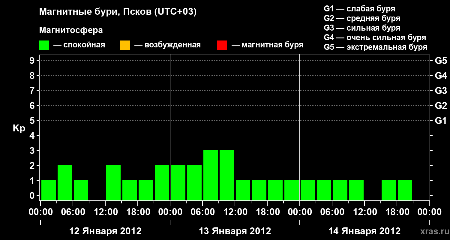Click the legend text '— спокойная'

[x=79, y=45]
